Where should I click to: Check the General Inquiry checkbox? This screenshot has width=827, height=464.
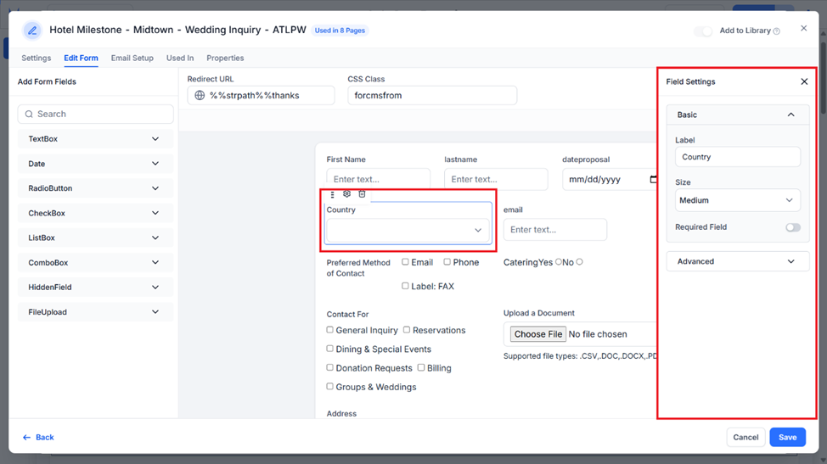pyautogui.click(x=329, y=330)
